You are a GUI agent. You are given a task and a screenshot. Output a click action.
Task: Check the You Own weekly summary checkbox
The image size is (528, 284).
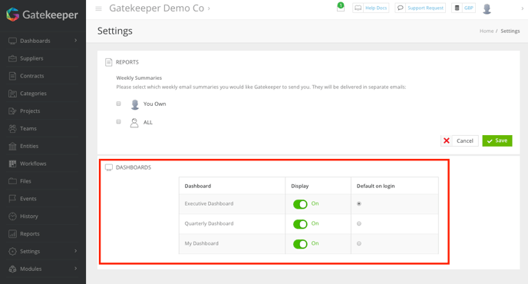coord(118,104)
